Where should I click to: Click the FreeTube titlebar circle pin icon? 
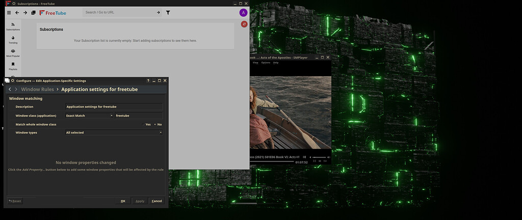[13, 4]
